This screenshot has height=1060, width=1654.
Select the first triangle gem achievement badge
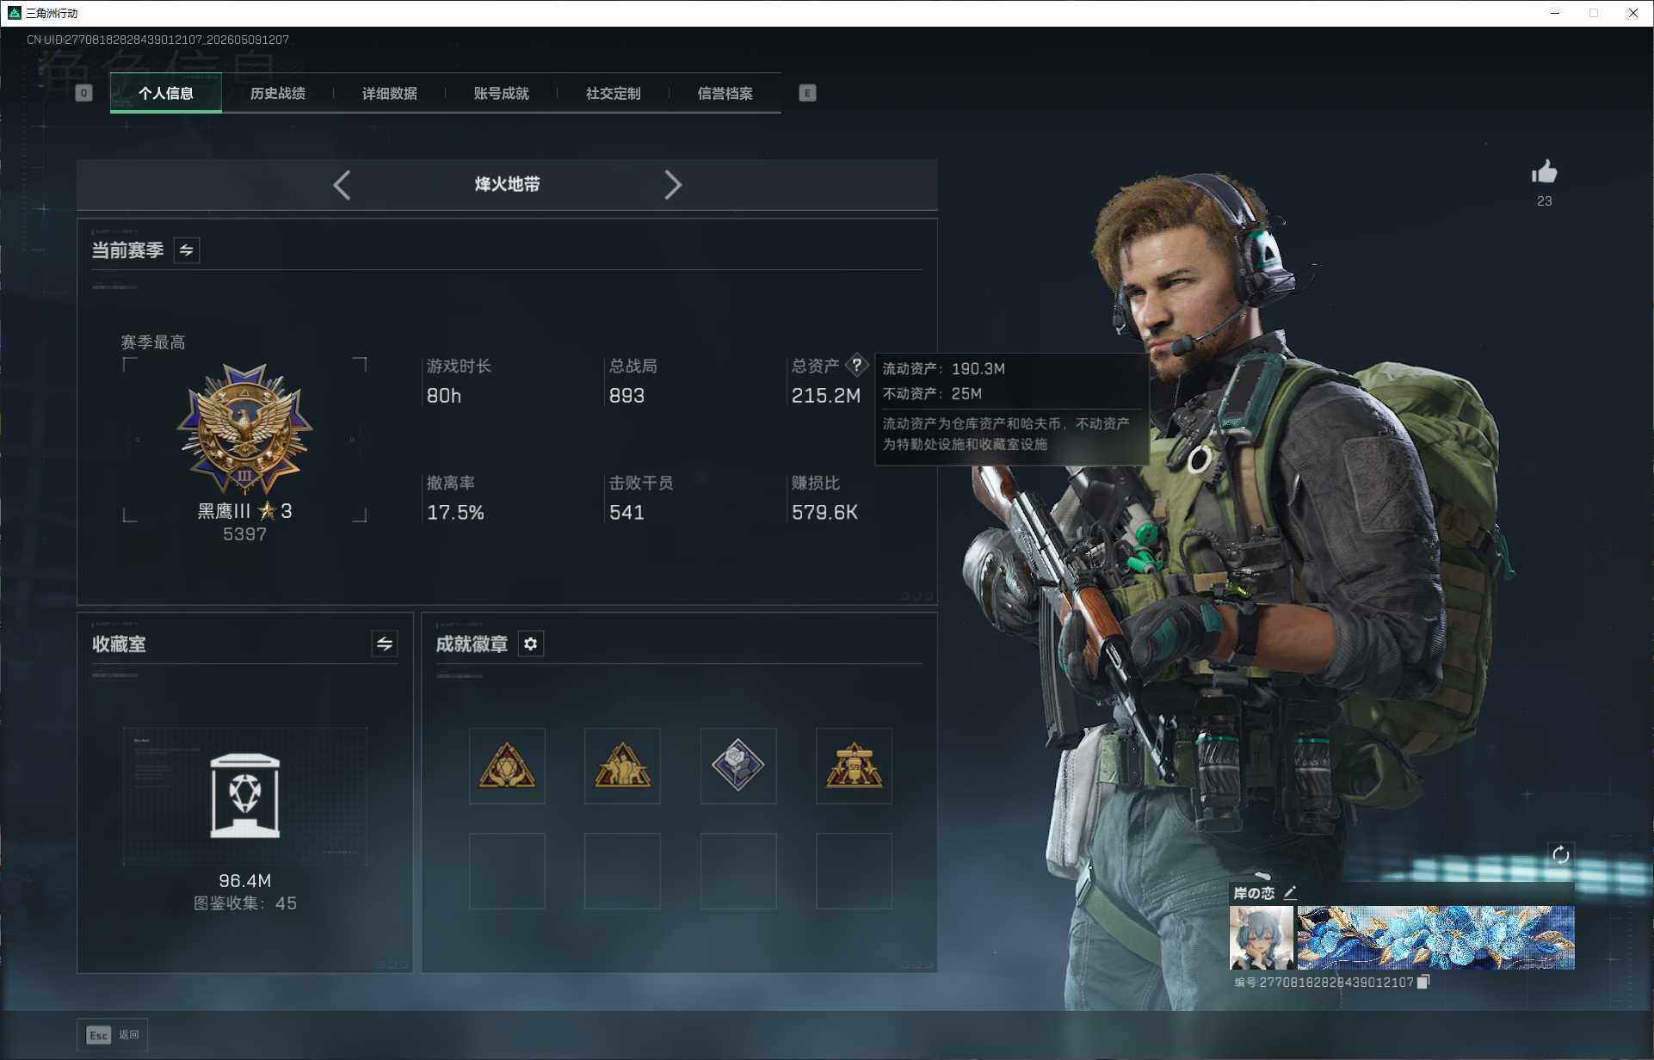point(507,766)
